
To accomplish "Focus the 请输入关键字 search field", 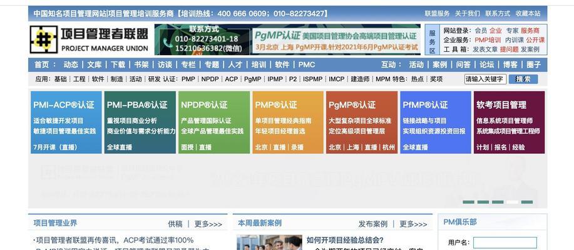I will click(x=485, y=79).
